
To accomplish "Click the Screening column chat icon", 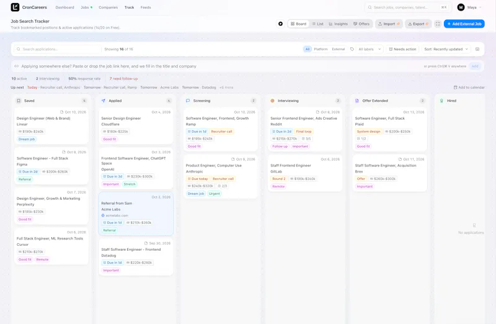I will pos(188,101).
